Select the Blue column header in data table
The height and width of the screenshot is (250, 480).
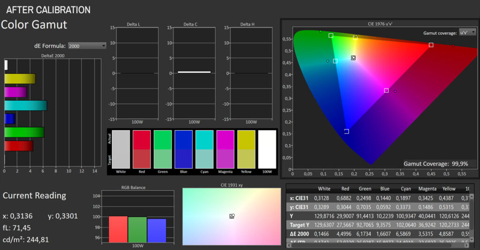385,189
